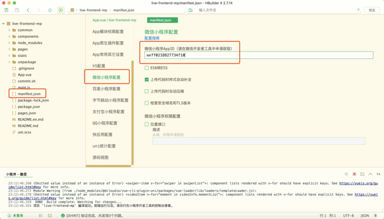
Task: Click the run play icon in toolbar
Action: click(61, 10)
